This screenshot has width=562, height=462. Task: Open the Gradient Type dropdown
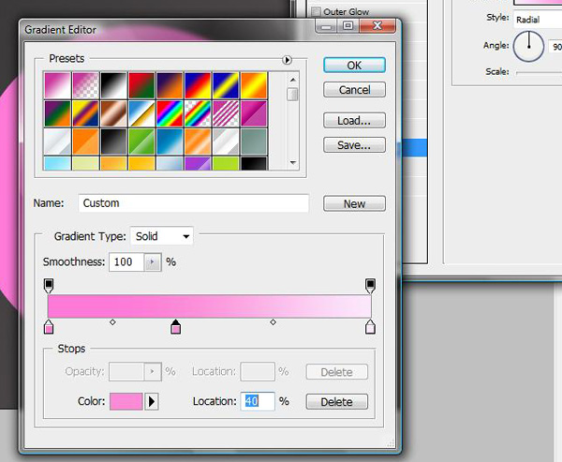point(162,236)
